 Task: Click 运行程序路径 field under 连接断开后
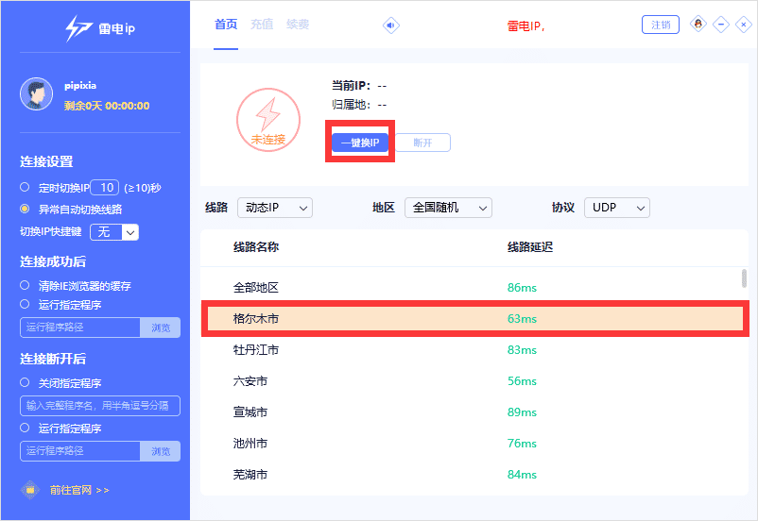pos(80,451)
